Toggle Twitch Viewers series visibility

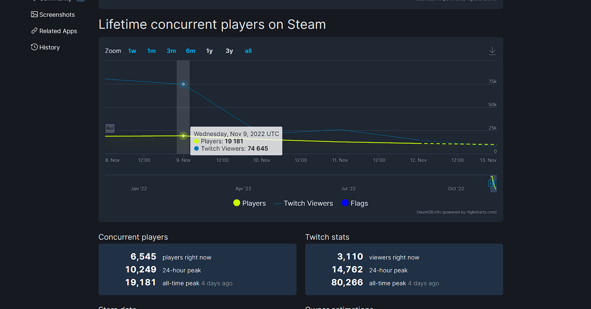[308, 204]
